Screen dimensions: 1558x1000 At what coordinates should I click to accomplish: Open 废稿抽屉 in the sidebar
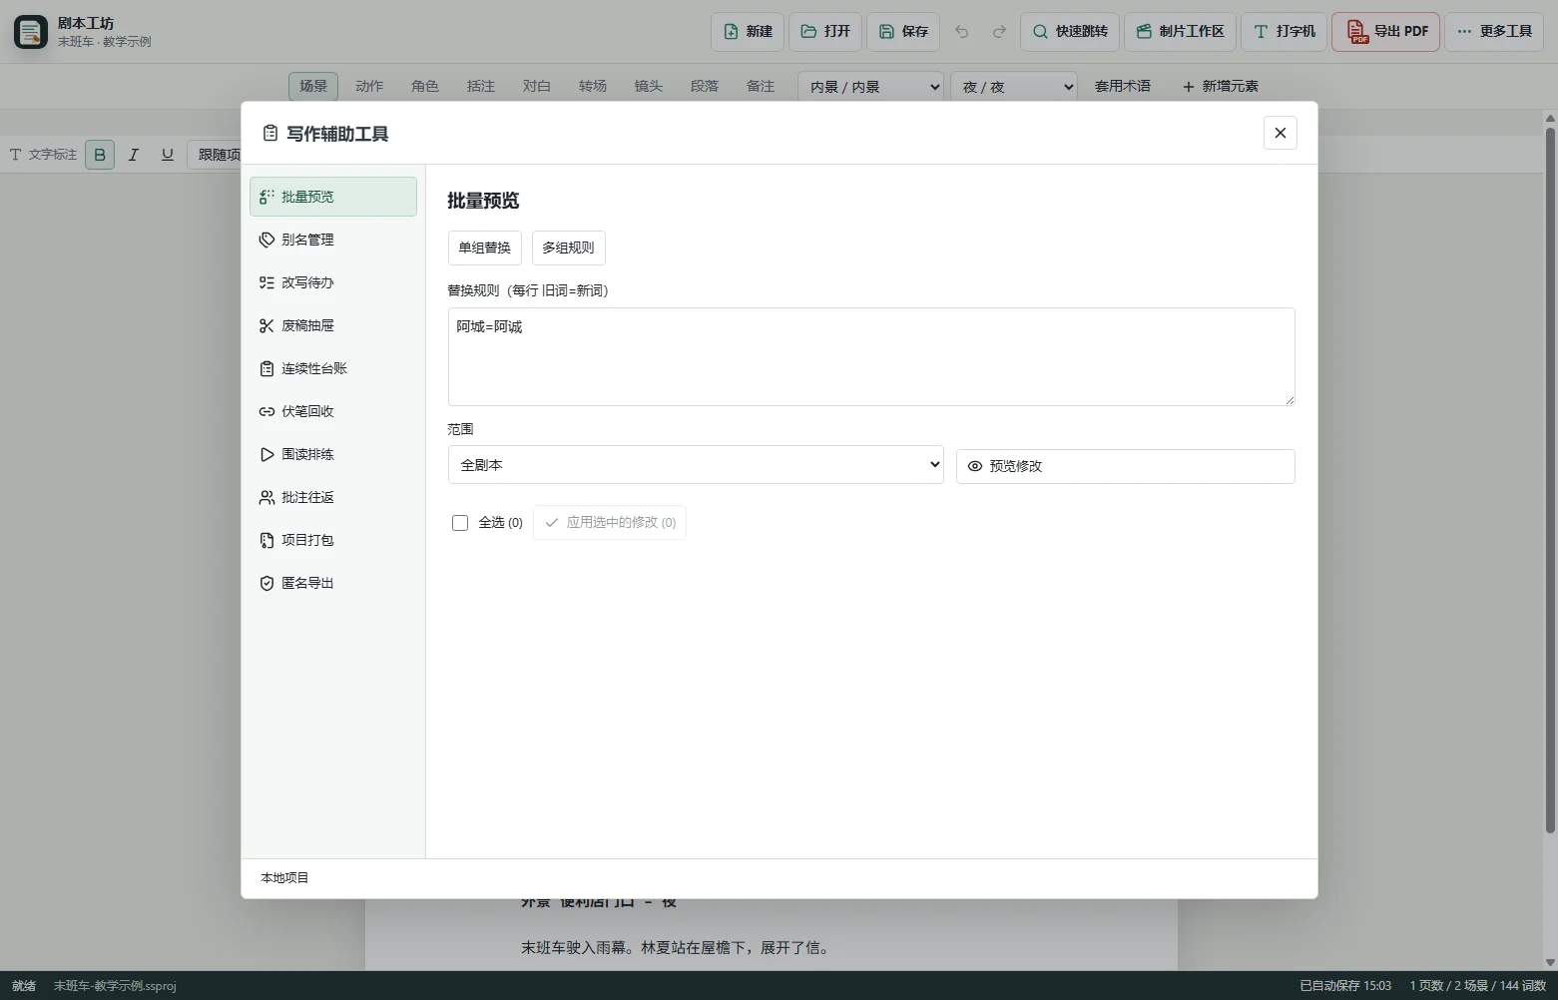[333, 325]
